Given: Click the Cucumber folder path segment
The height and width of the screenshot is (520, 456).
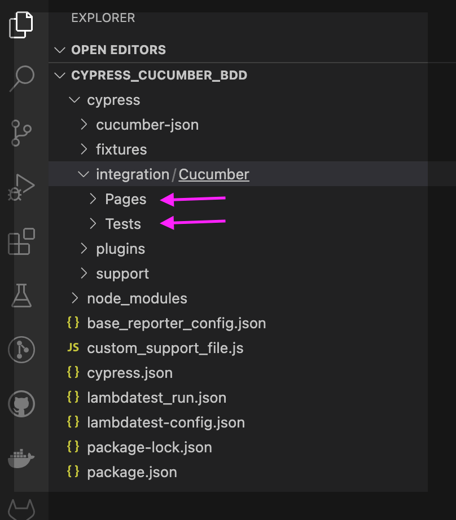Looking at the screenshot, I should (x=214, y=174).
